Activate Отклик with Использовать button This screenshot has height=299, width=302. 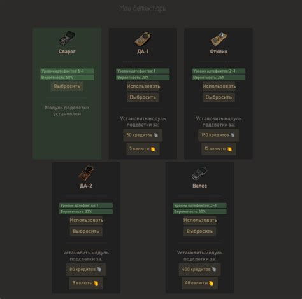coord(219,87)
